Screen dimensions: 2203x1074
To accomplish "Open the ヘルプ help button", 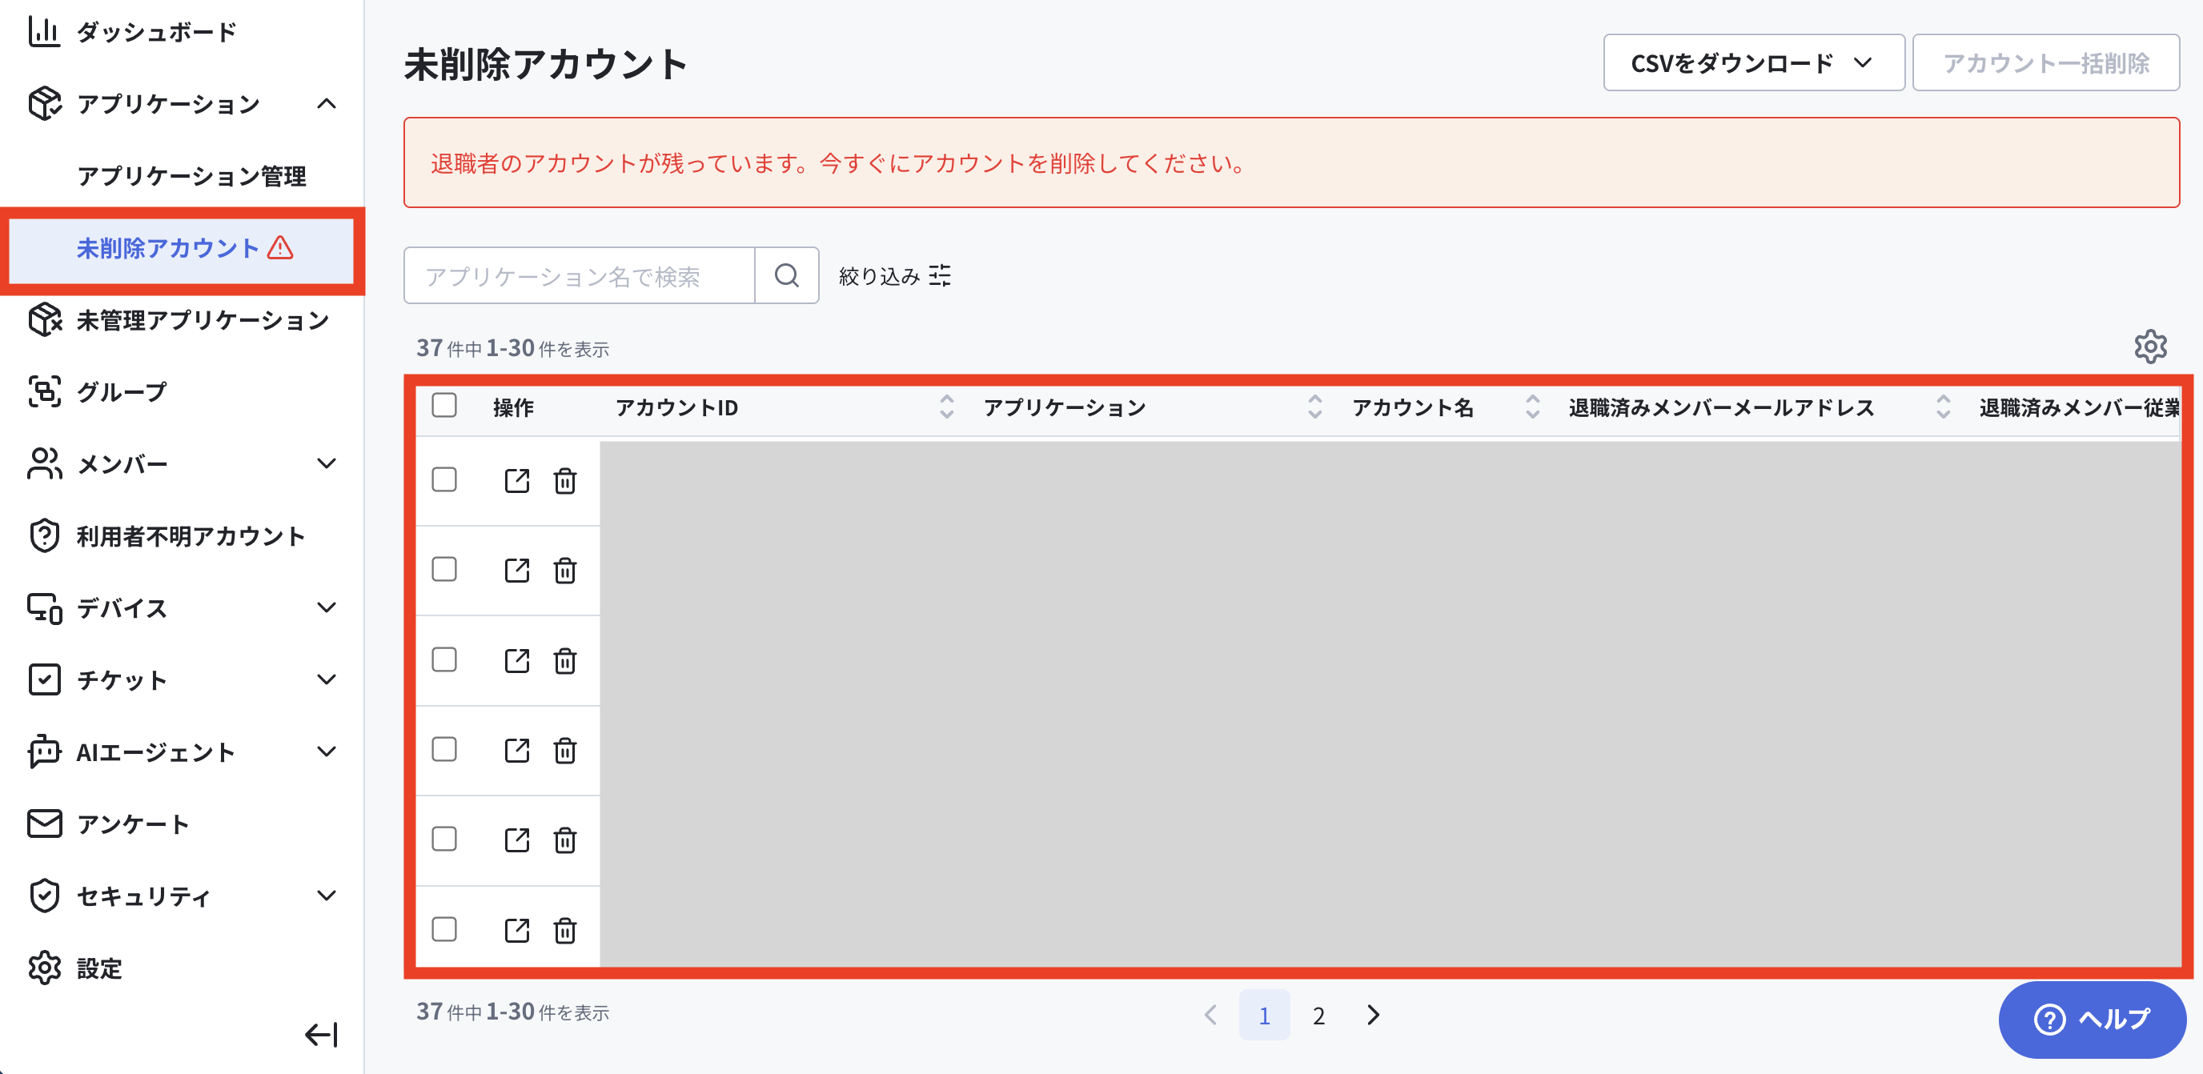I will click(x=2092, y=1020).
